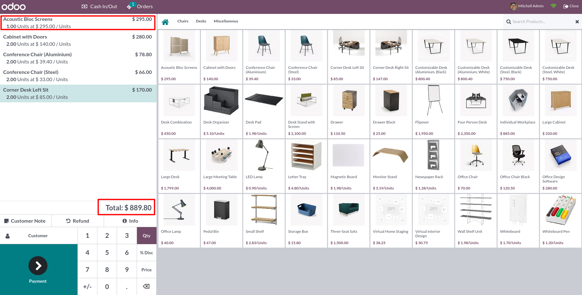Screen dimensions: 582x295
Task: Add Office Lamp product
Action: click(179, 221)
